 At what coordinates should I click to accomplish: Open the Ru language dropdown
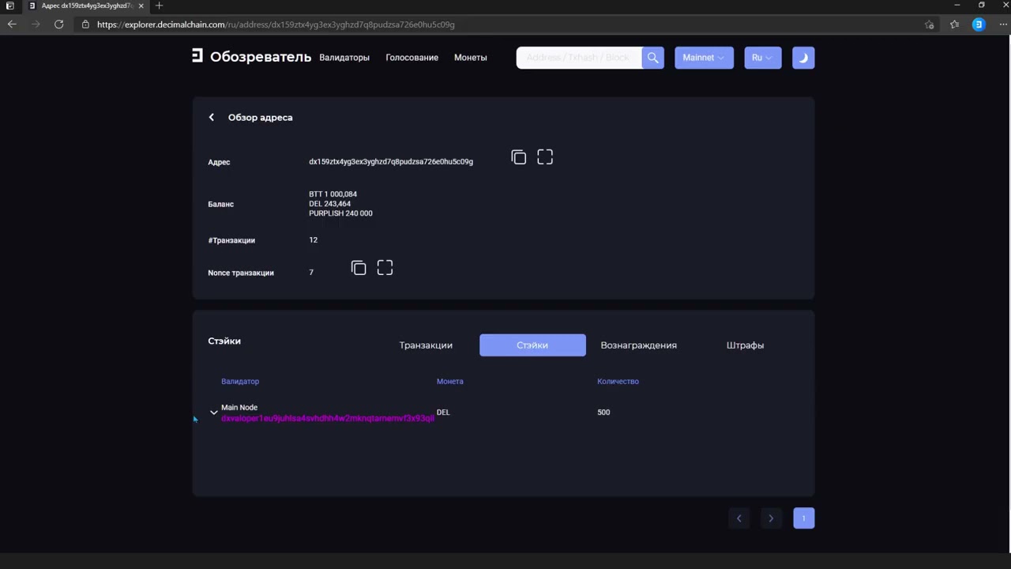tap(762, 58)
